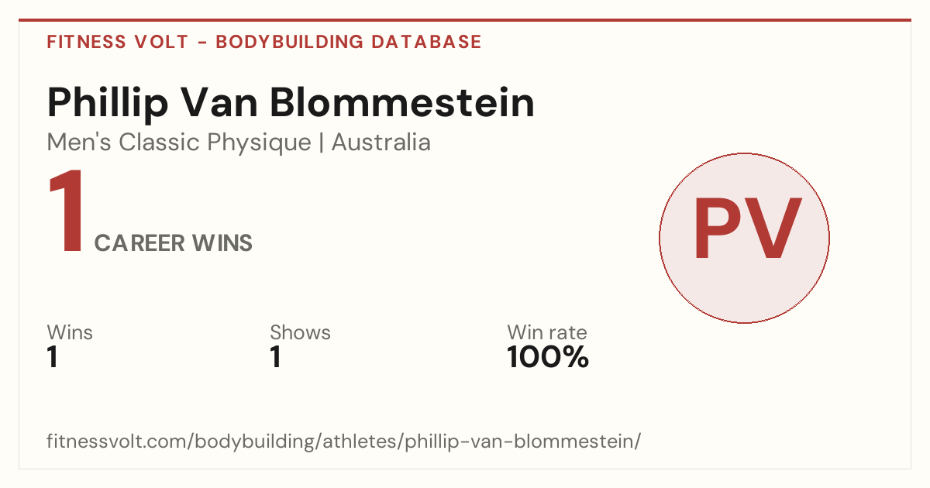930x488 pixels.
Task: Click the Fitness Volt Bodybuilding Database header
Action: 264,42
